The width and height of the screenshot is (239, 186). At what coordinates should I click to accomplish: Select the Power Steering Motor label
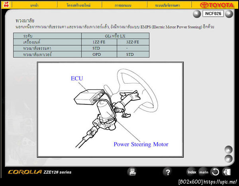[x=141, y=144]
